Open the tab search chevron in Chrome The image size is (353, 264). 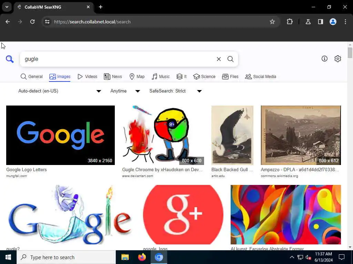(x=7, y=7)
